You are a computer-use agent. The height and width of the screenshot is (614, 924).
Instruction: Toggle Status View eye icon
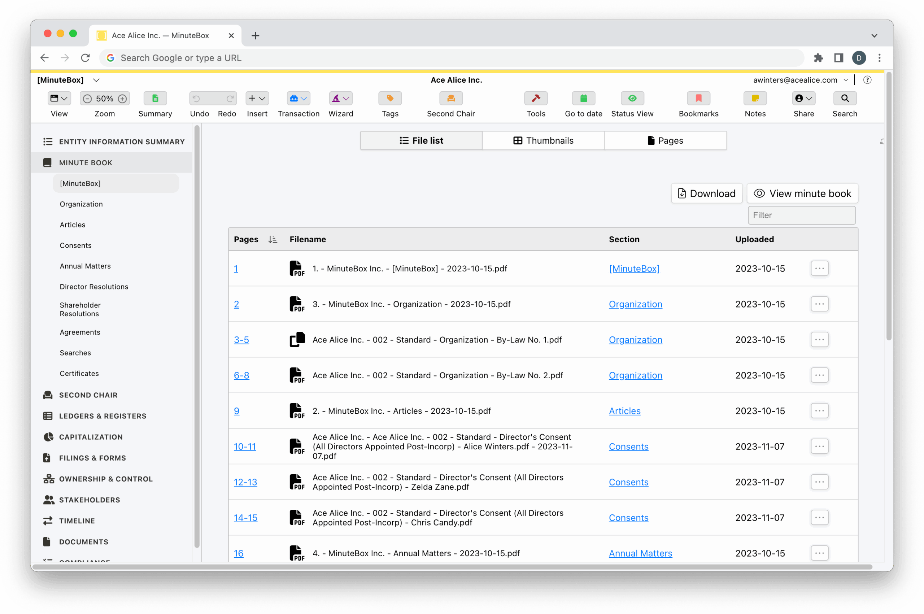click(x=632, y=98)
